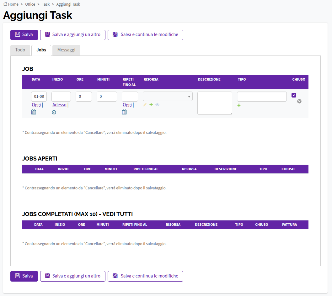Viewport: 332px width, 296px height.
Task: Click the 'Jobs aperti' section heading
Action: (x=40, y=159)
